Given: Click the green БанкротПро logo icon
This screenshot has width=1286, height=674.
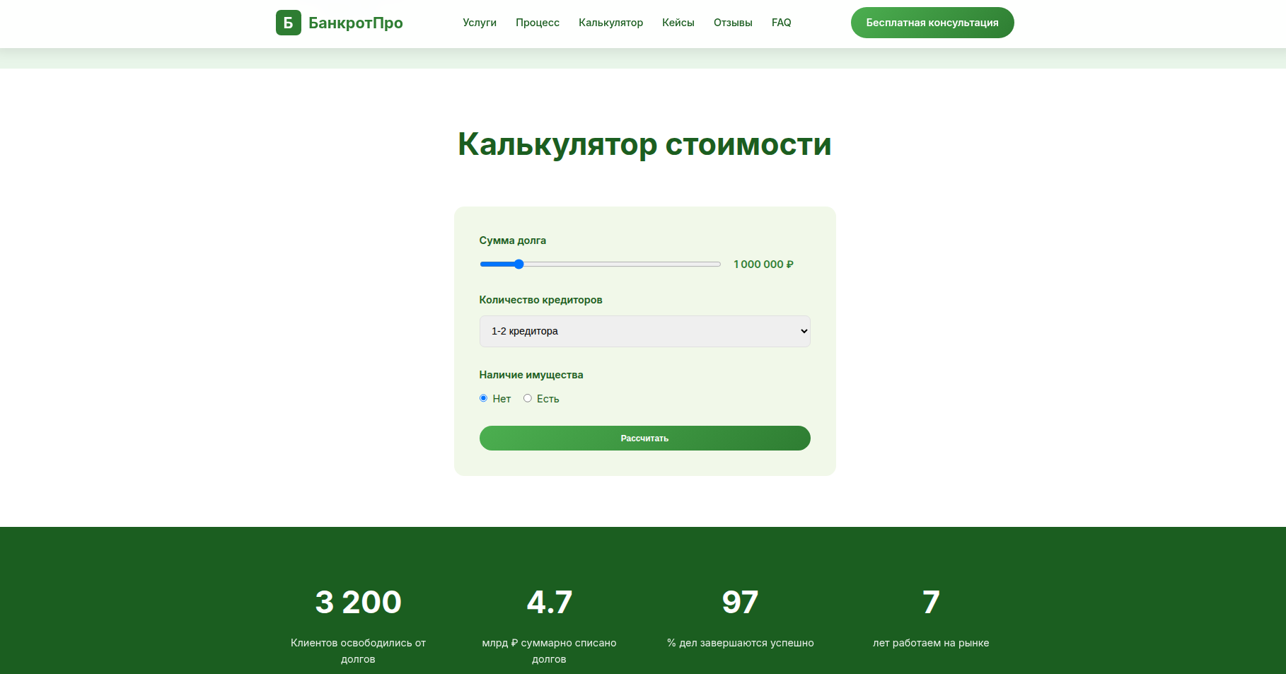Looking at the screenshot, I should (x=287, y=23).
